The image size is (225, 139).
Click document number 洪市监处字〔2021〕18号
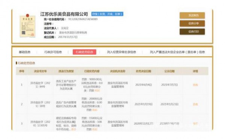click(40, 104)
